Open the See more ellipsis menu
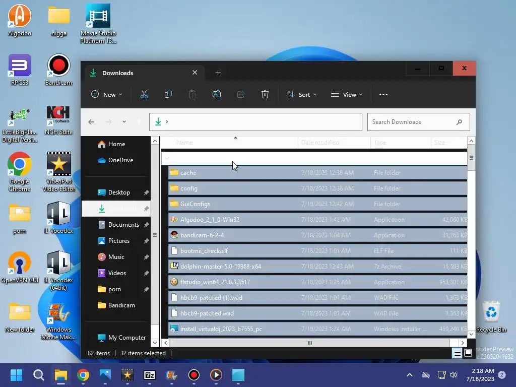516x387 pixels. coord(383,94)
